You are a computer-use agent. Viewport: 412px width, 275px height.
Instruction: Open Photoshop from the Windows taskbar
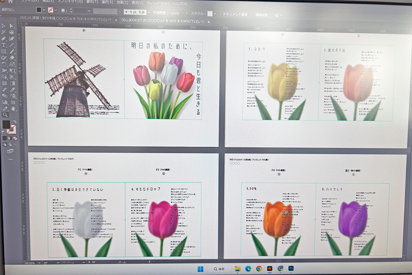pos(292,269)
